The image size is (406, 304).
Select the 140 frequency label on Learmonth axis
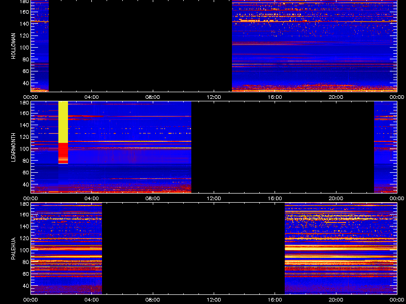(25, 125)
